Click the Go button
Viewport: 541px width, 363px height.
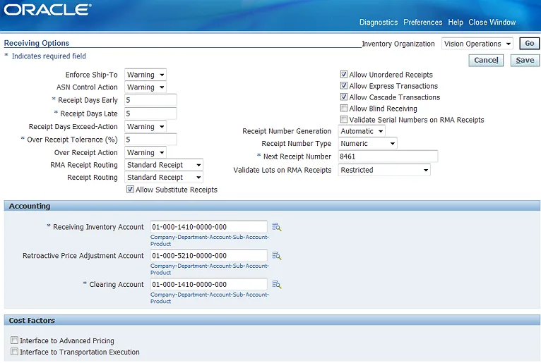click(529, 44)
